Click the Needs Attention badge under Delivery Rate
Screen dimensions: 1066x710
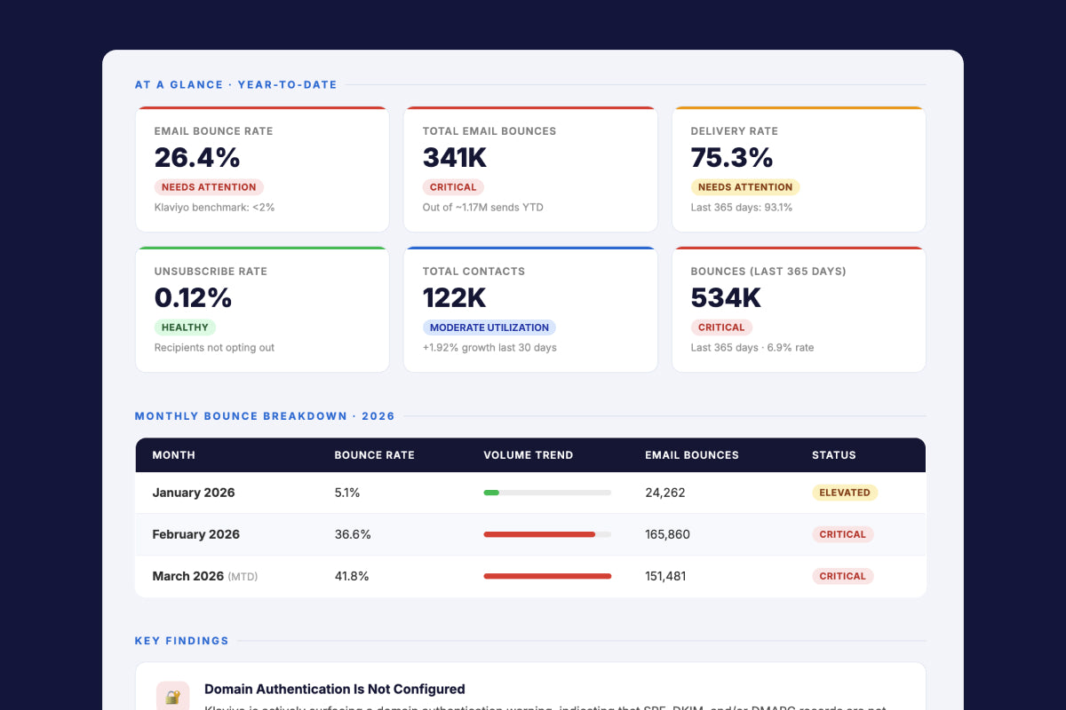(x=745, y=187)
